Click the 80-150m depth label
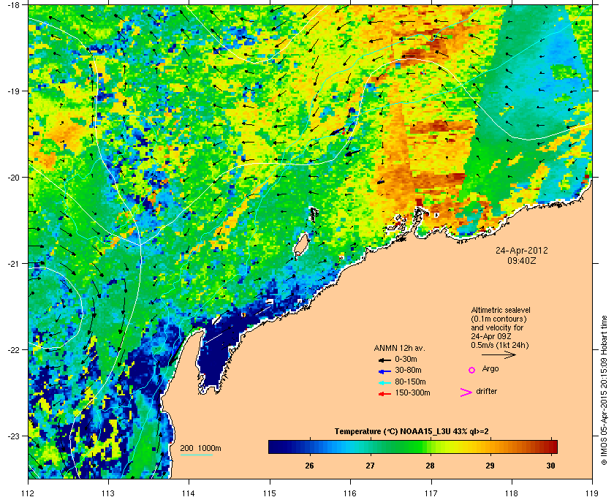The height and width of the screenshot is (497, 614). (410, 382)
